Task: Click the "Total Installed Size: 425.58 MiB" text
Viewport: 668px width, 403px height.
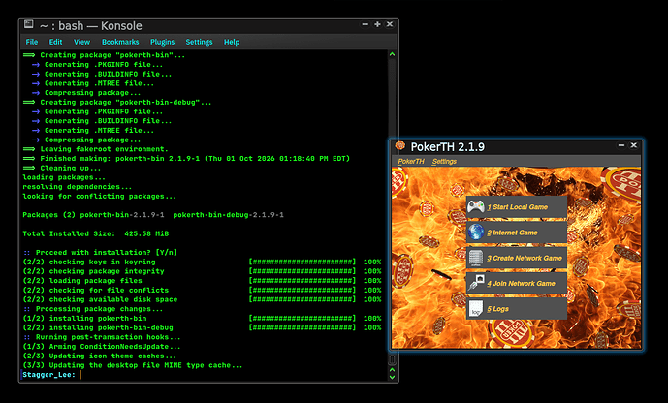Action: pos(95,233)
